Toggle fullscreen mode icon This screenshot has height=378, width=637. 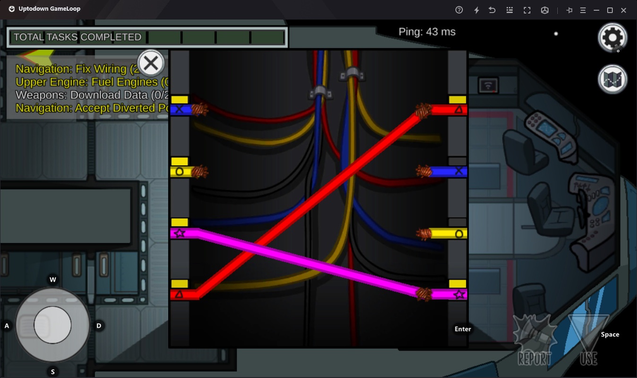(527, 10)
